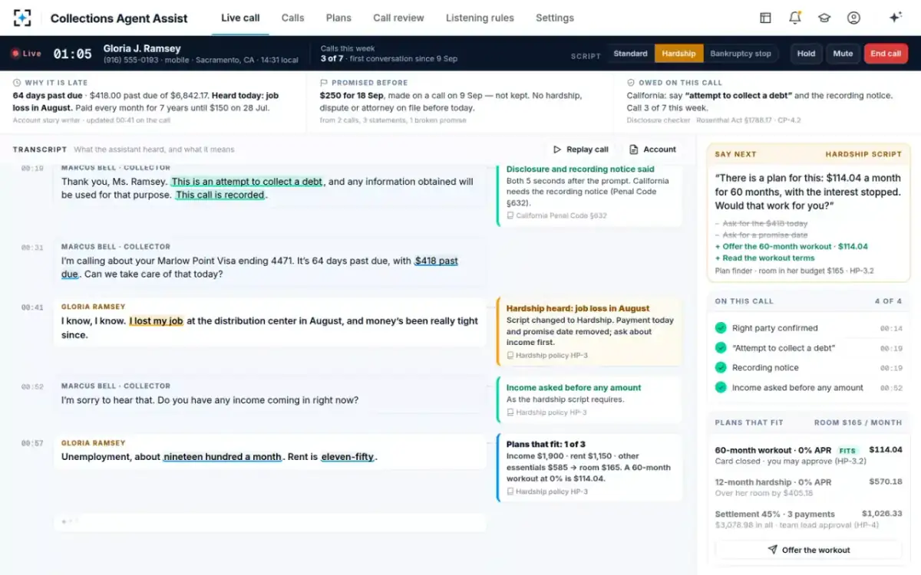Toggle Income asked before any amount checkmark
This screenshot has height=575, width=921.
pos(721,388)
